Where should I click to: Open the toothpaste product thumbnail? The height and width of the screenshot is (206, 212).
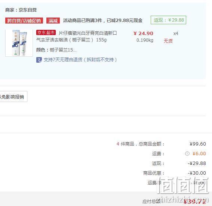[19, 43]
